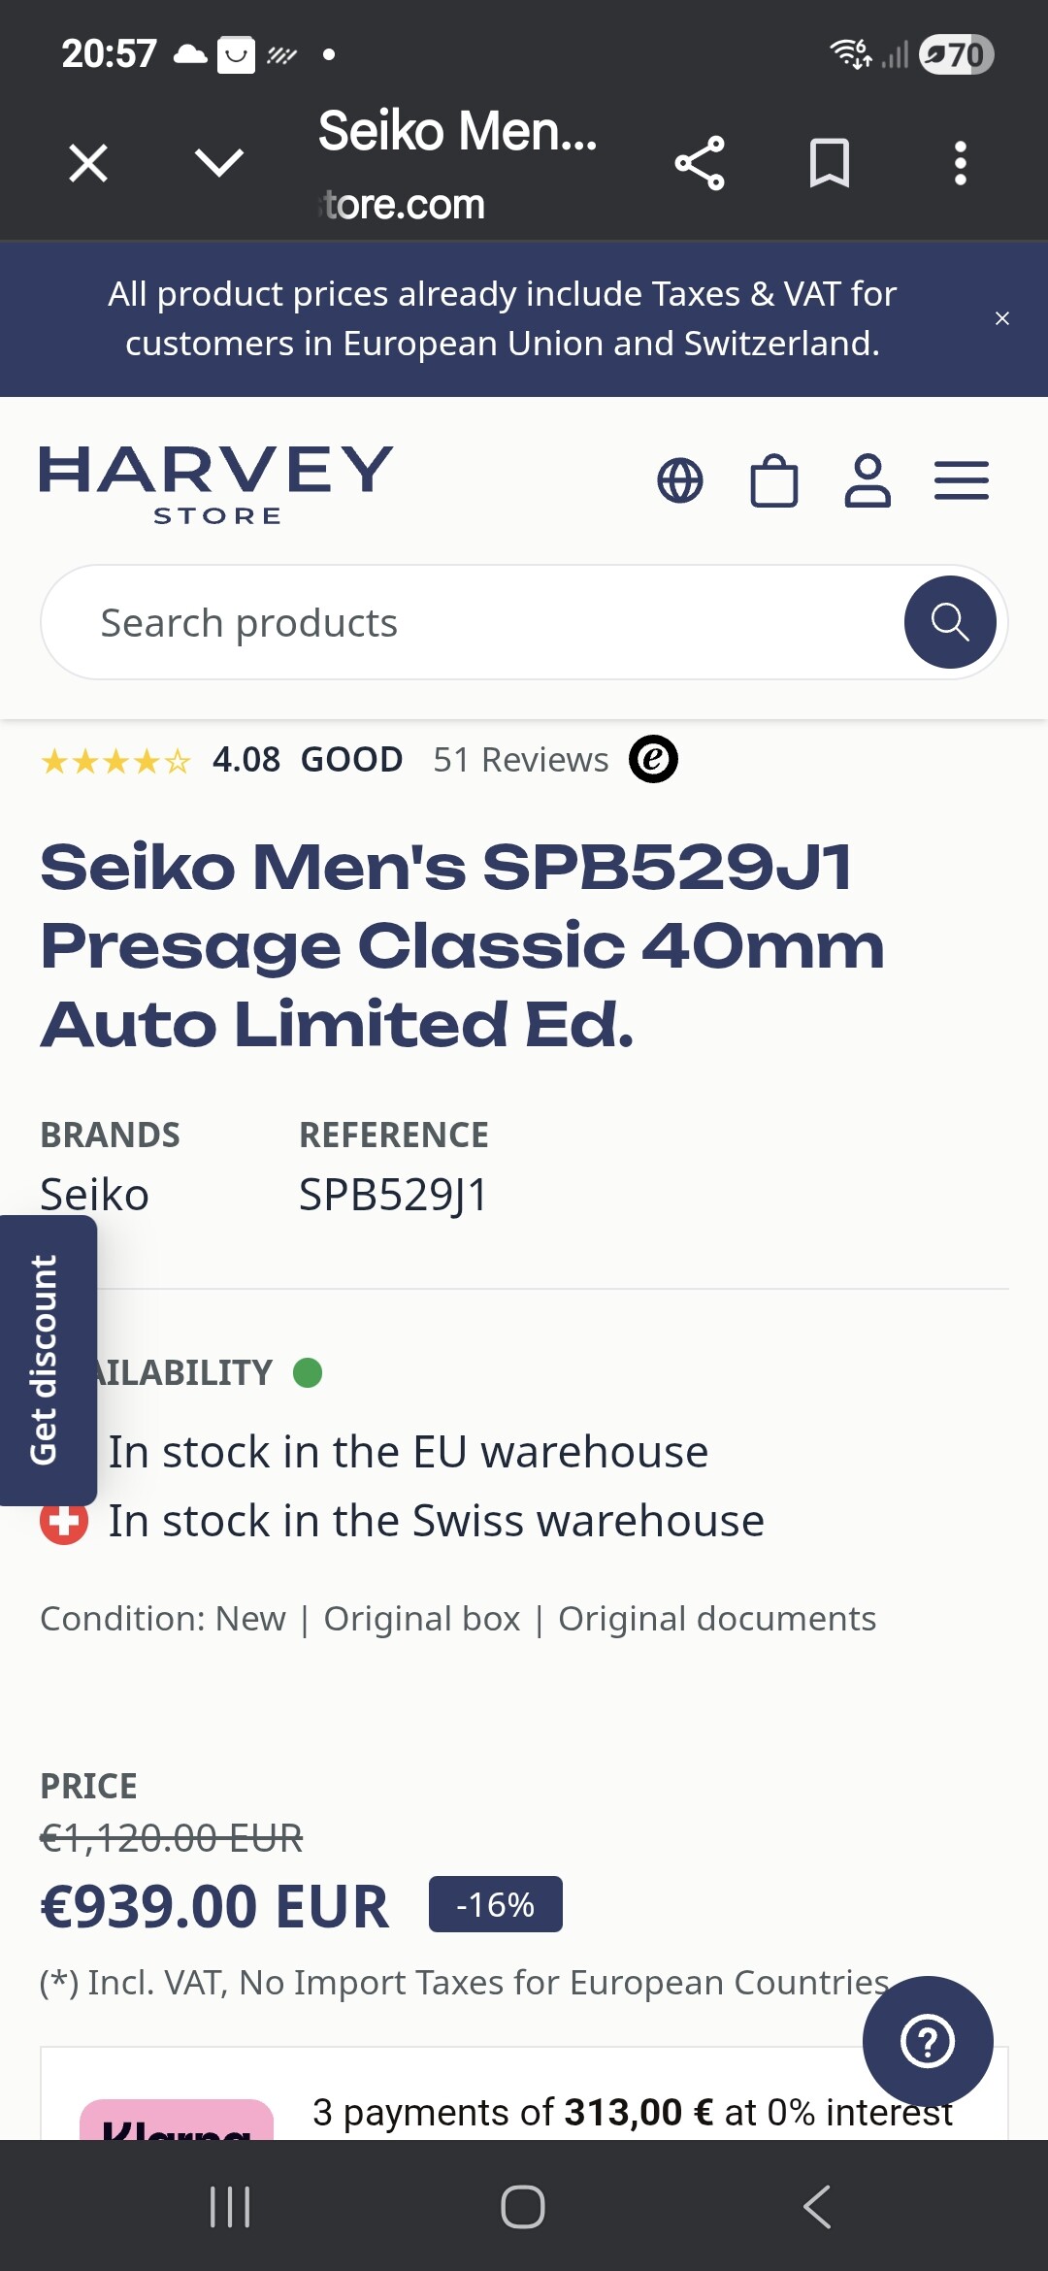1048x2271 pixels.
Task: Close the browser tab with X icon
Action: tap(88, 163)
